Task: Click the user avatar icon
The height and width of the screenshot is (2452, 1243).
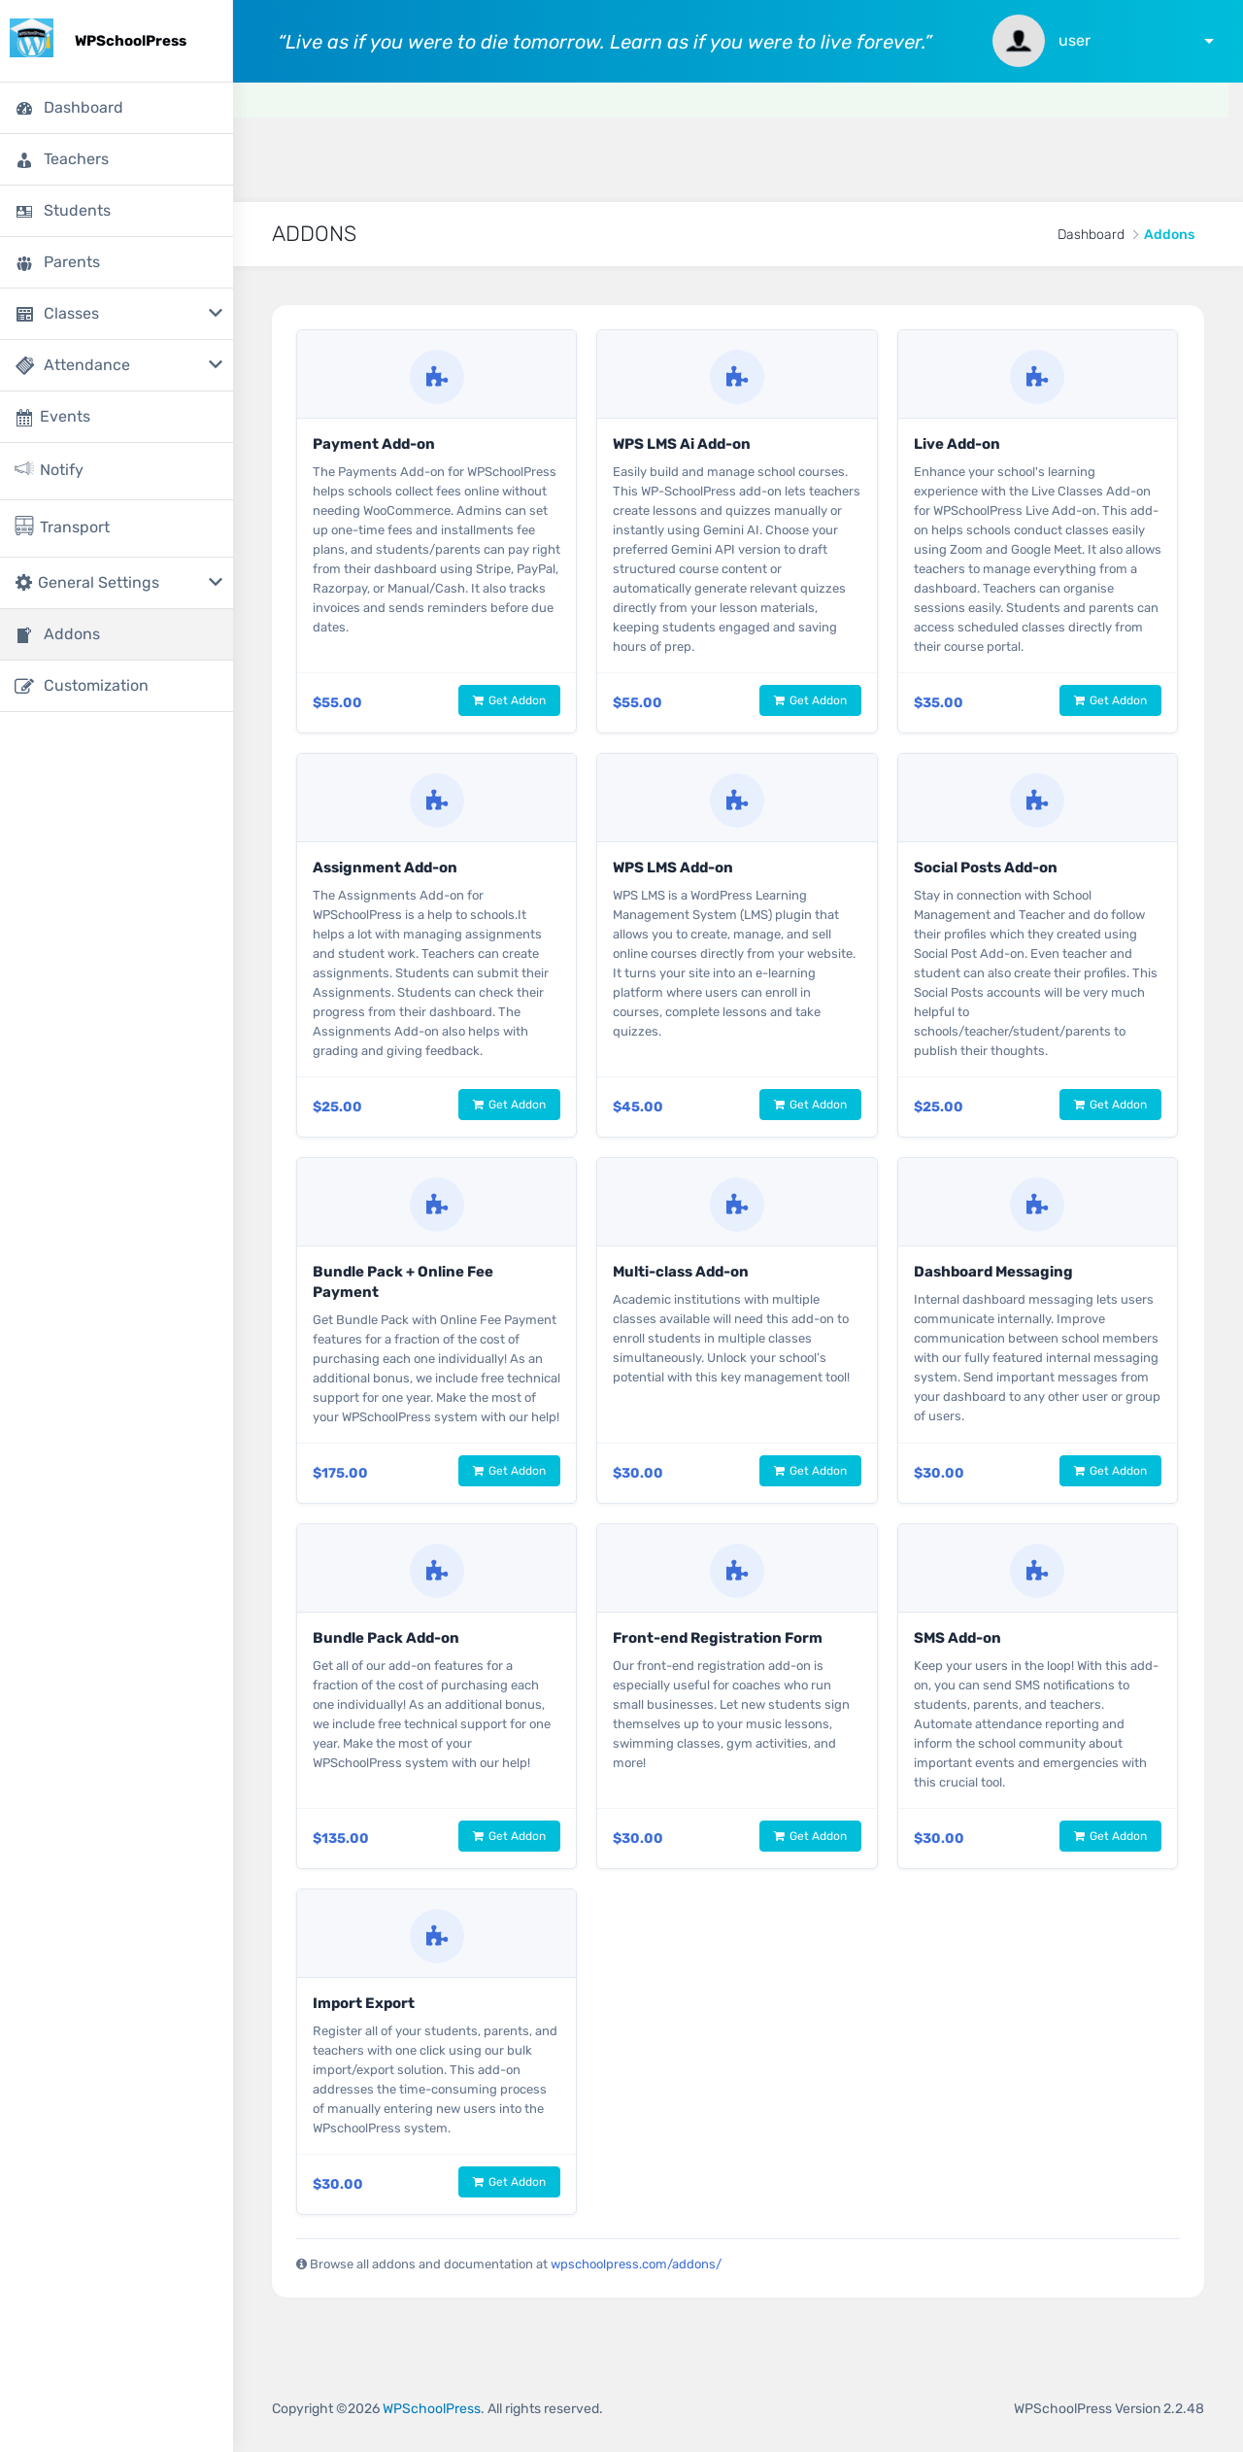Action: [x=1019, y=41]
